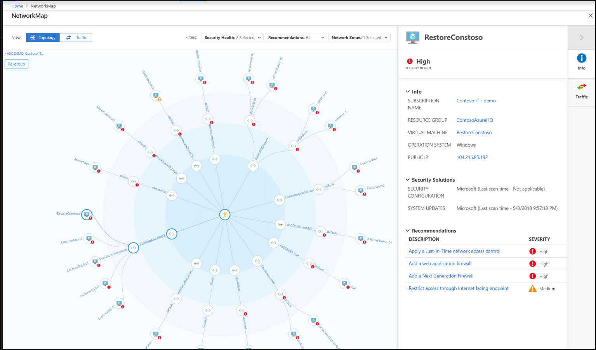Select the ContosoWeb1 VM node
596x350 pixels.
[x=119, y=303]
